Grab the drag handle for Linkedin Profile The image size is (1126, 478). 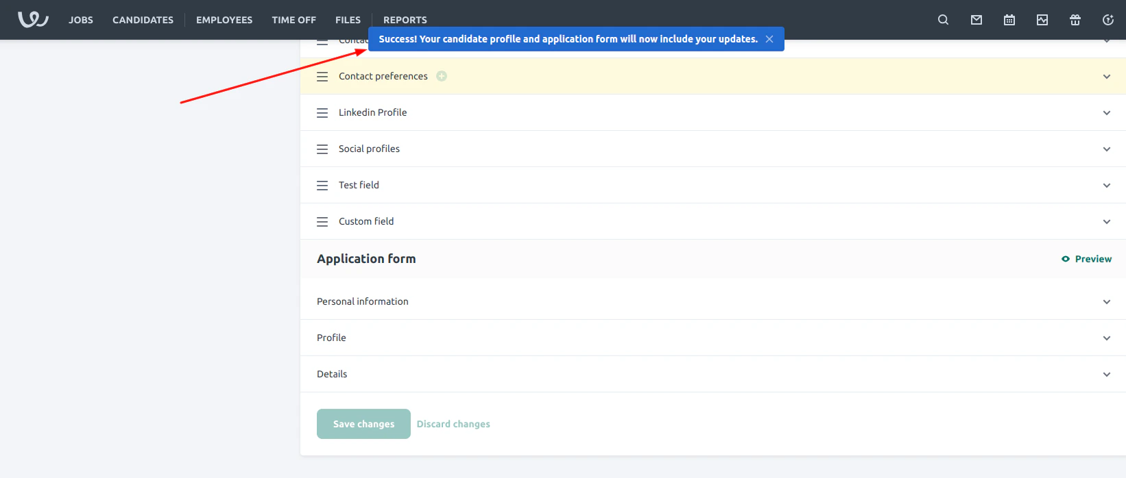pyautogui.click(x=322, y=113)
